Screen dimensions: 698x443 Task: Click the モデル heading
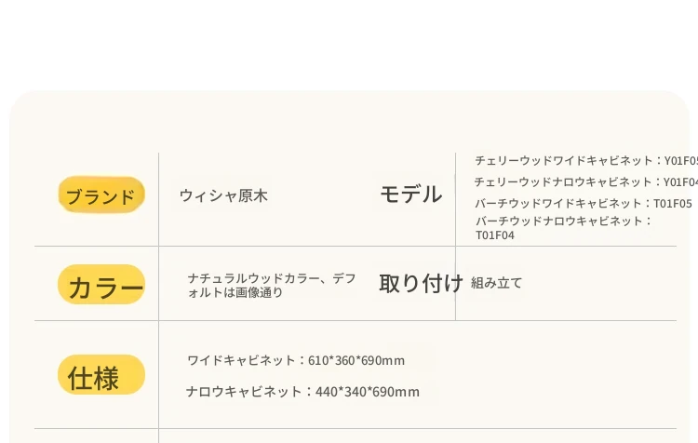point(410,195)
